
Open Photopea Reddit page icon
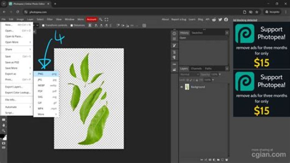214,19
